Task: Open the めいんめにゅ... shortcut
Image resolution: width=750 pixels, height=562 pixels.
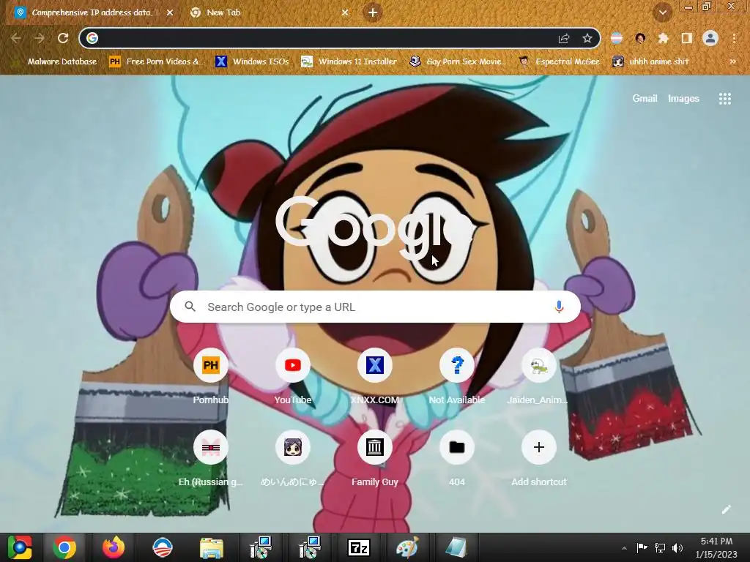Action: coord(293,460)
